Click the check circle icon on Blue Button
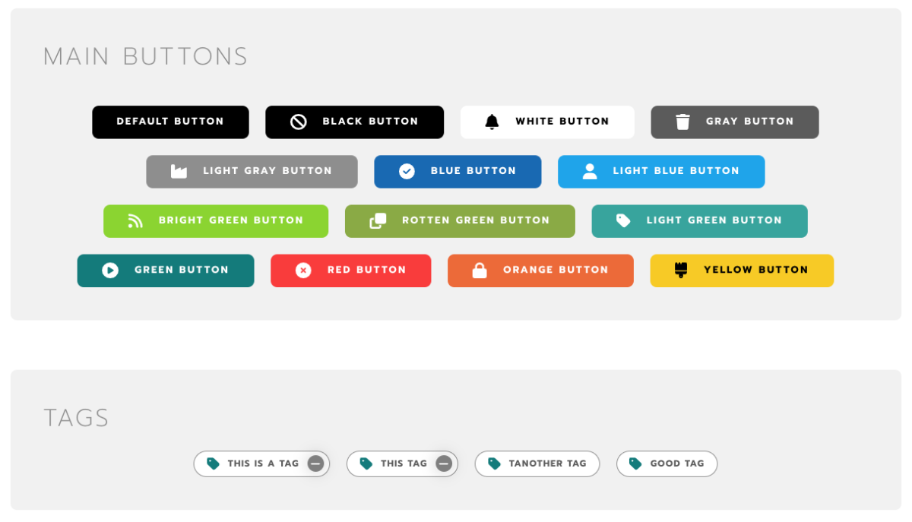Screen dimensions: 912x522 click(x=407, y=171)
